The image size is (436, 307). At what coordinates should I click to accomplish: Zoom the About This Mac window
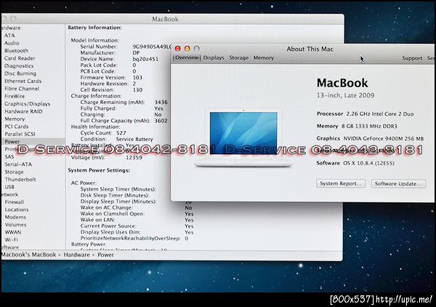coord(197,49)
